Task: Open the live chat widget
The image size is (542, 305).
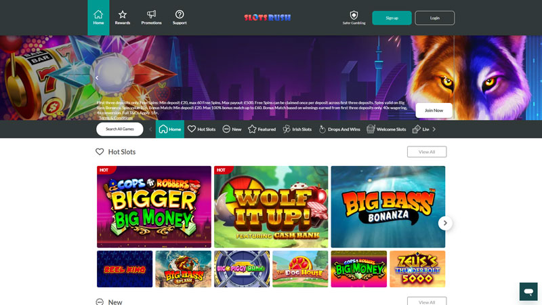Action: click(528, 291)
